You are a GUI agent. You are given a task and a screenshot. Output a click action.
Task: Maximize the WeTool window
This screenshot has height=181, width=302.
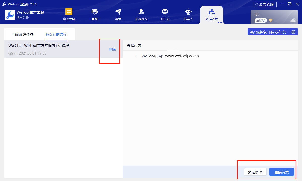[x=290, y=4]
